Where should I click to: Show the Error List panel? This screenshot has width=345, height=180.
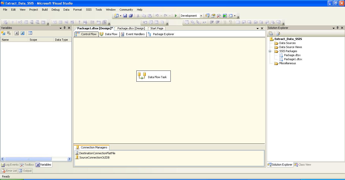[9, 171]
